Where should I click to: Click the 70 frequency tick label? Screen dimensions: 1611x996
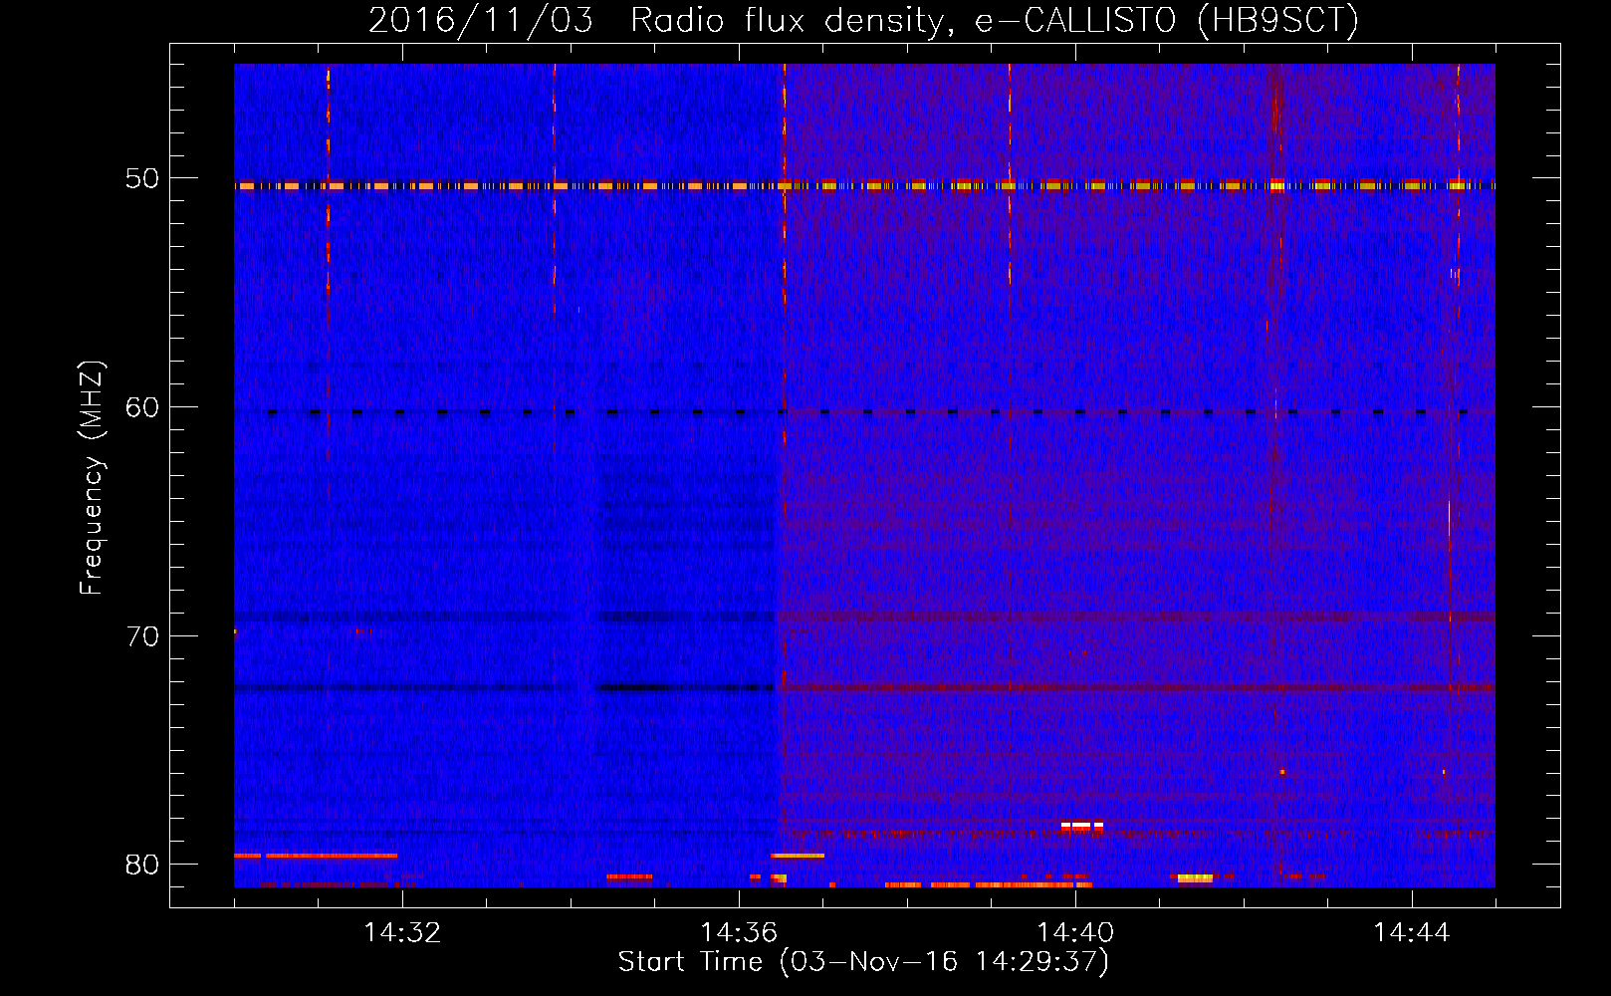(x=142, y=636)
